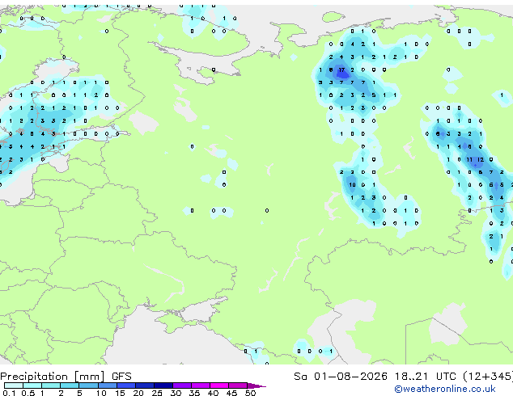Click the map value '17' in dark blue cell
The height and width of the screenshot is (396, 513).
click(x=341, y=70)
